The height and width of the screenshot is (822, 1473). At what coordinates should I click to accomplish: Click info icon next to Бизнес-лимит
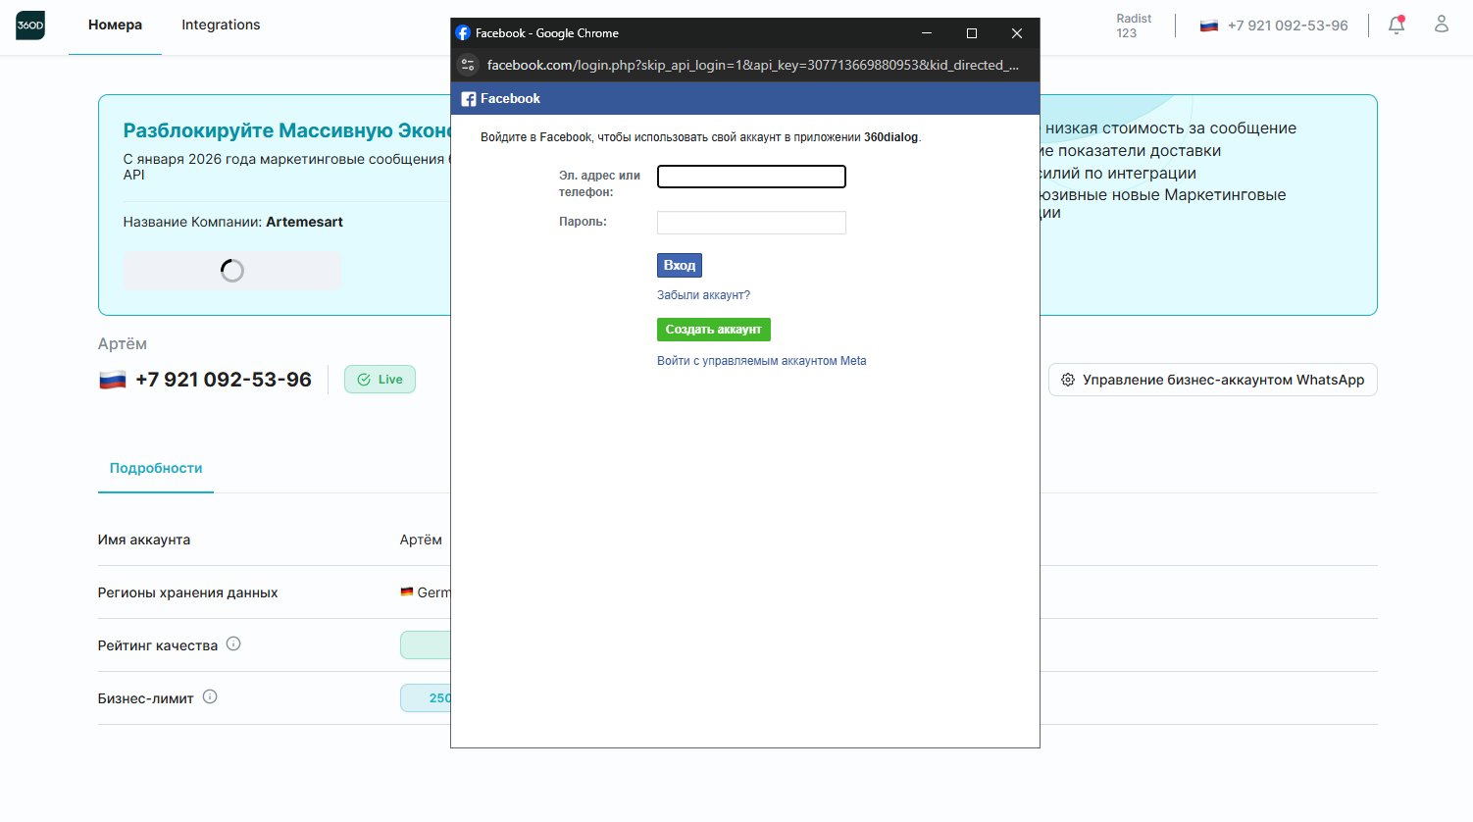coord(210,697)
